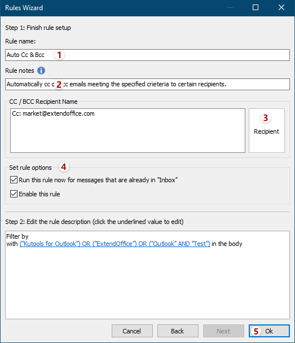Click the Ok button to finish
The height and width of the screenshot is (343, 295).
[x=269, y=331]
